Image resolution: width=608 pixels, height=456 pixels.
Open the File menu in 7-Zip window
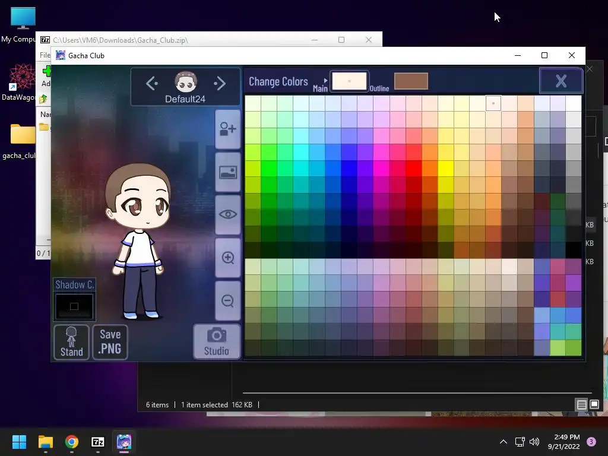click(45, 55)
